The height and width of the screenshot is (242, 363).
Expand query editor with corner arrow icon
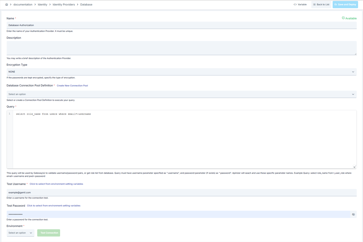[355, 167]
